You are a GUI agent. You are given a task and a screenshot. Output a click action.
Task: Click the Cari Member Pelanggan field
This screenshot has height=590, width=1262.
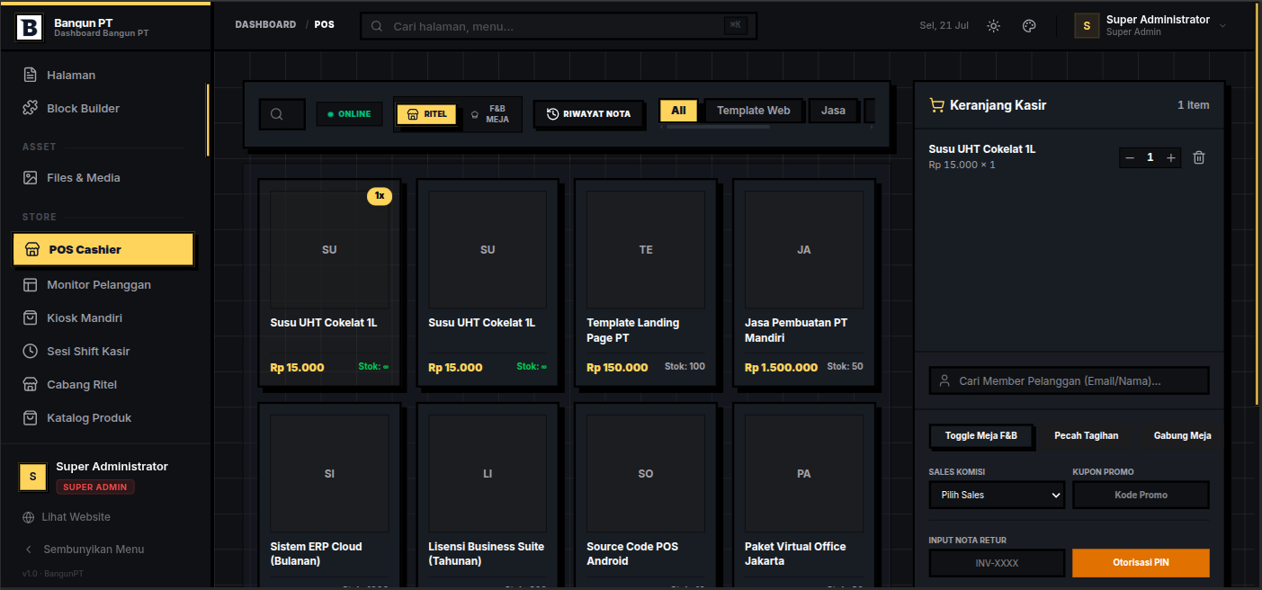pyautogui.click(x=1069, y=381)
